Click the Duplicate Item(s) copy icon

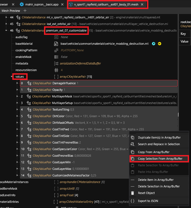tap(133, 137)
